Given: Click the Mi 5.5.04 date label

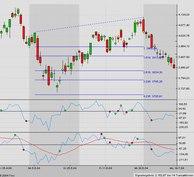Looking at the screenshot, I should tap(34, 168).
